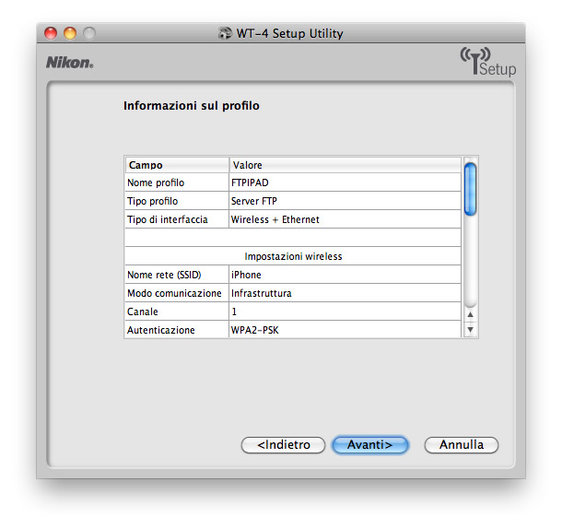The width and height of the screenshot is (562, 529).
Task: Click the Nikon logo
Action: [70, 63]
